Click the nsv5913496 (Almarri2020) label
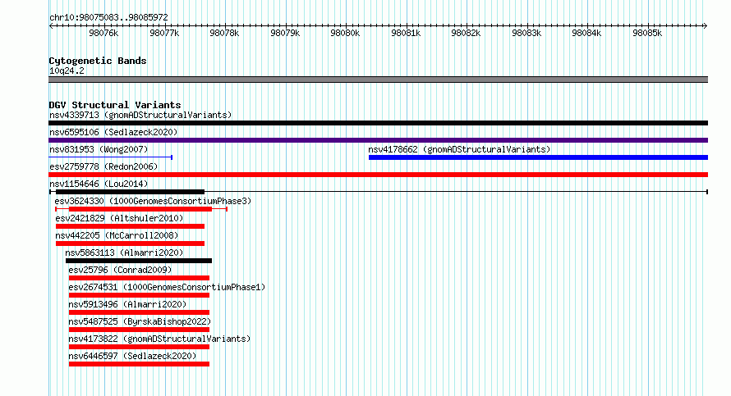Image resolution: width=731 pixels, height=396 pixels. 127,304
